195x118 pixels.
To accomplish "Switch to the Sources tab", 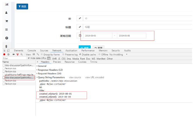I will tap(44, 50).
